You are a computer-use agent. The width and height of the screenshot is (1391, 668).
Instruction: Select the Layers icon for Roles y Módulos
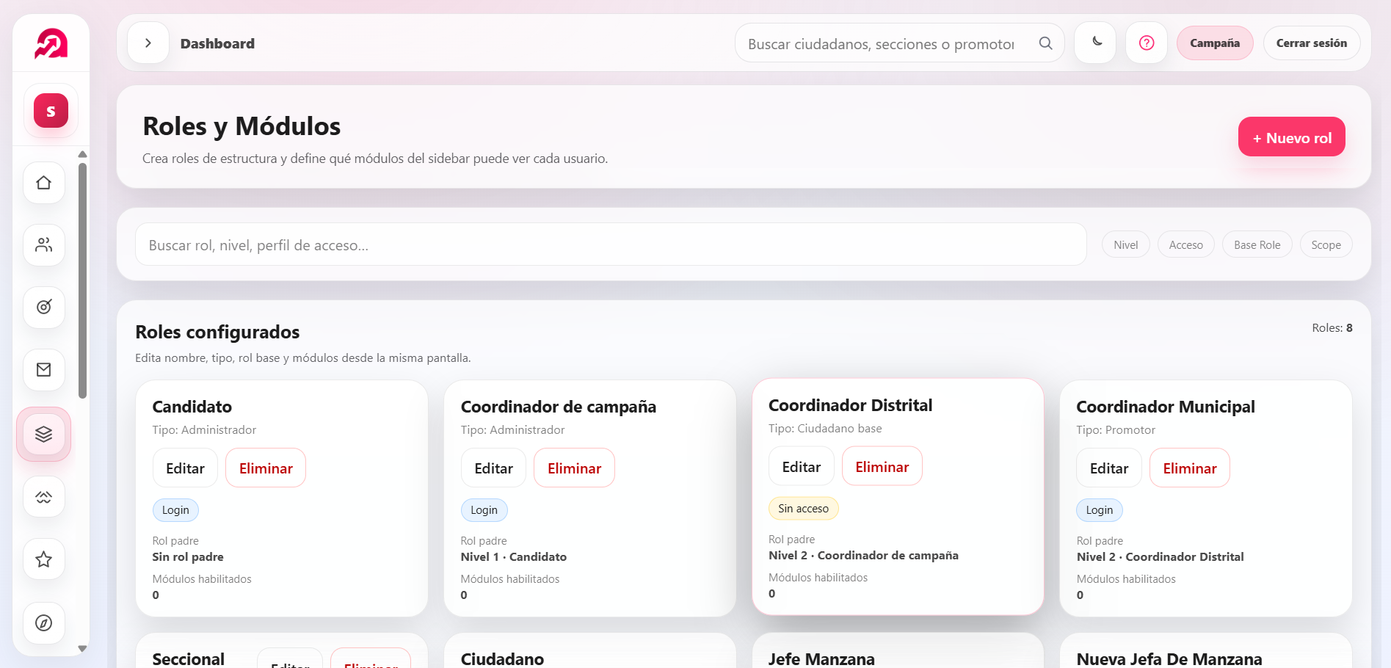point(43,434)
